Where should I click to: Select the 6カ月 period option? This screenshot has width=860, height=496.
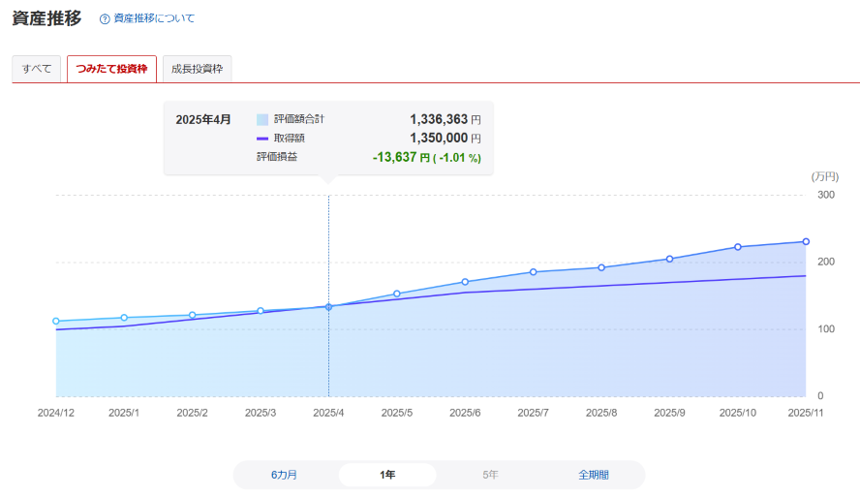point(285,475)
